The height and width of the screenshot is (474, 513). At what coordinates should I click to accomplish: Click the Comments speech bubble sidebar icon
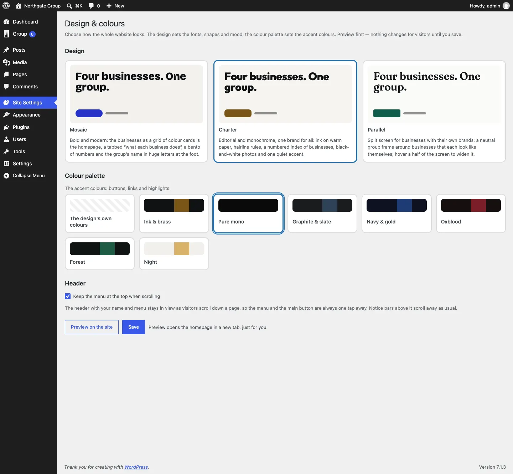click(x=6, y=87)
